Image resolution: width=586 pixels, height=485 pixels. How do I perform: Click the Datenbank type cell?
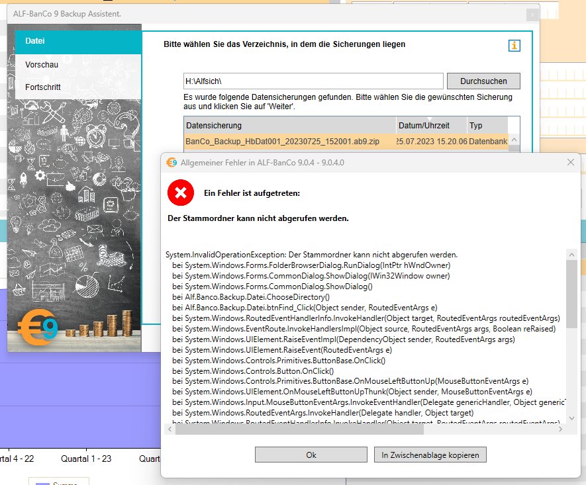click(x=488, y=142)
